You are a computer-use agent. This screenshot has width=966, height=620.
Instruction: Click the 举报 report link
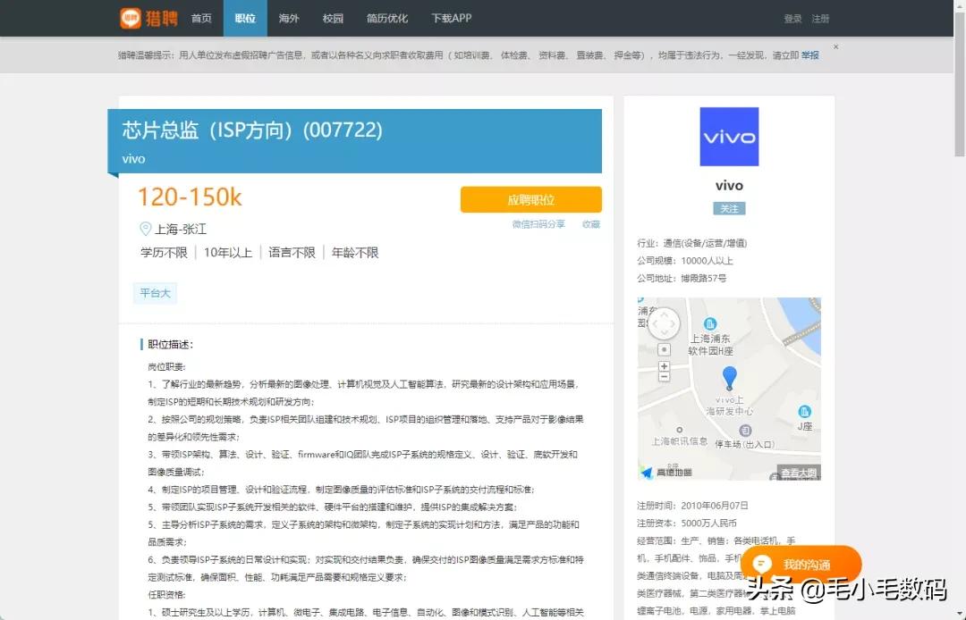810,54
